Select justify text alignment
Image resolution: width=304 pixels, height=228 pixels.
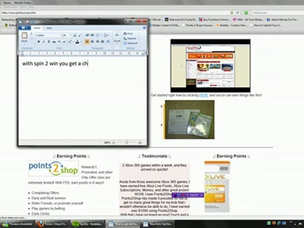(103, 42)
